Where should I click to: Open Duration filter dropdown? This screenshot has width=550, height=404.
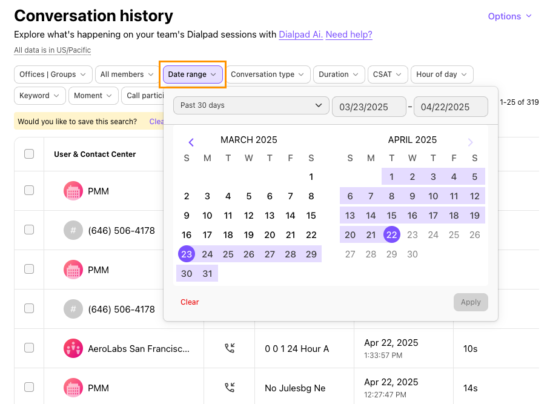point(339,75)
